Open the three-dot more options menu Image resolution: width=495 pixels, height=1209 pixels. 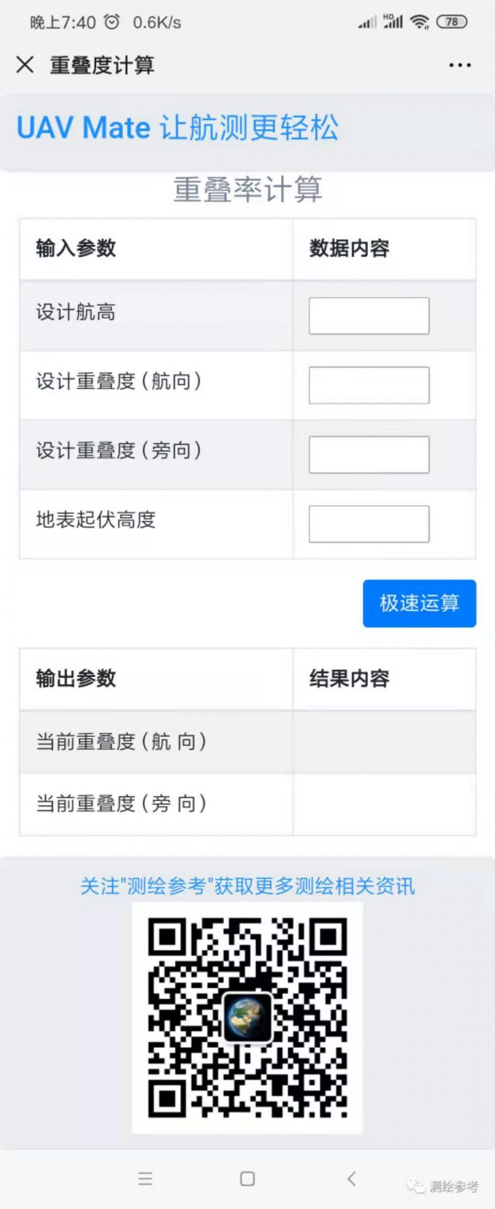click(x=460, y=65)
